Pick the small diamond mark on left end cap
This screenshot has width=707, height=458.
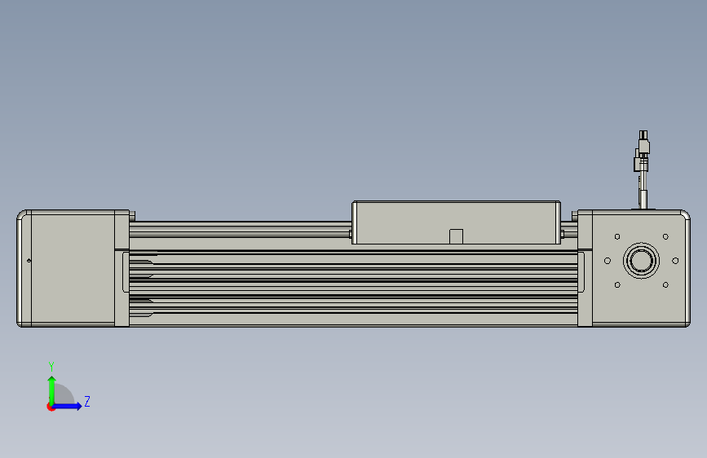[x=29, y=261]
